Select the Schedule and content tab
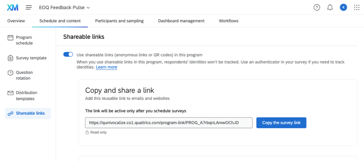 pos(60,21)
